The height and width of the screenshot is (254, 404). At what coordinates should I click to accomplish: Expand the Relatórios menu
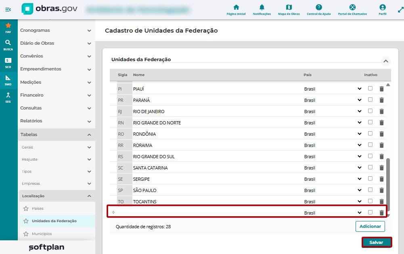point(89,121)
